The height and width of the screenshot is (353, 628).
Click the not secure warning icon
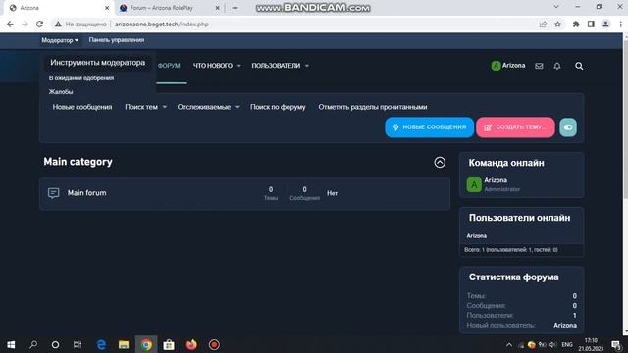point(58,24)
